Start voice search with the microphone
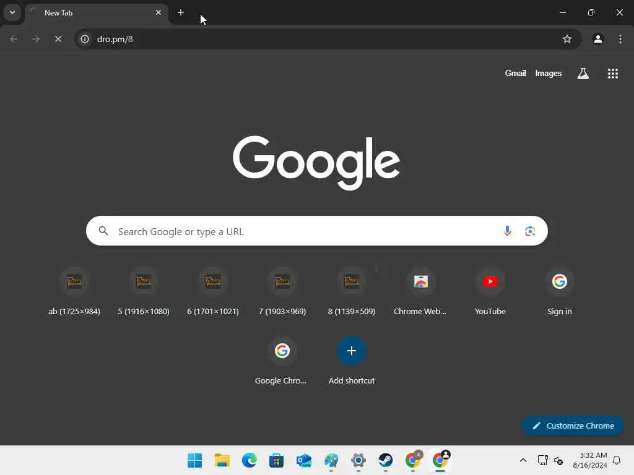The height and width of the screenshot is (475, 634). [x=507, y=231]
